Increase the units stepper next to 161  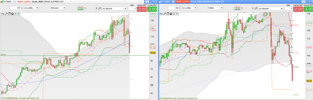click(x=22, y=7)
